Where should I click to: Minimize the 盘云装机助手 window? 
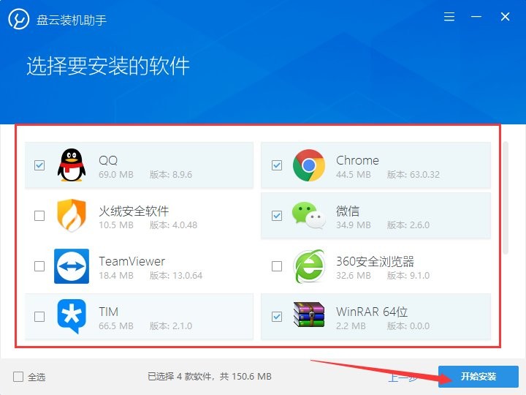point(476,16)
